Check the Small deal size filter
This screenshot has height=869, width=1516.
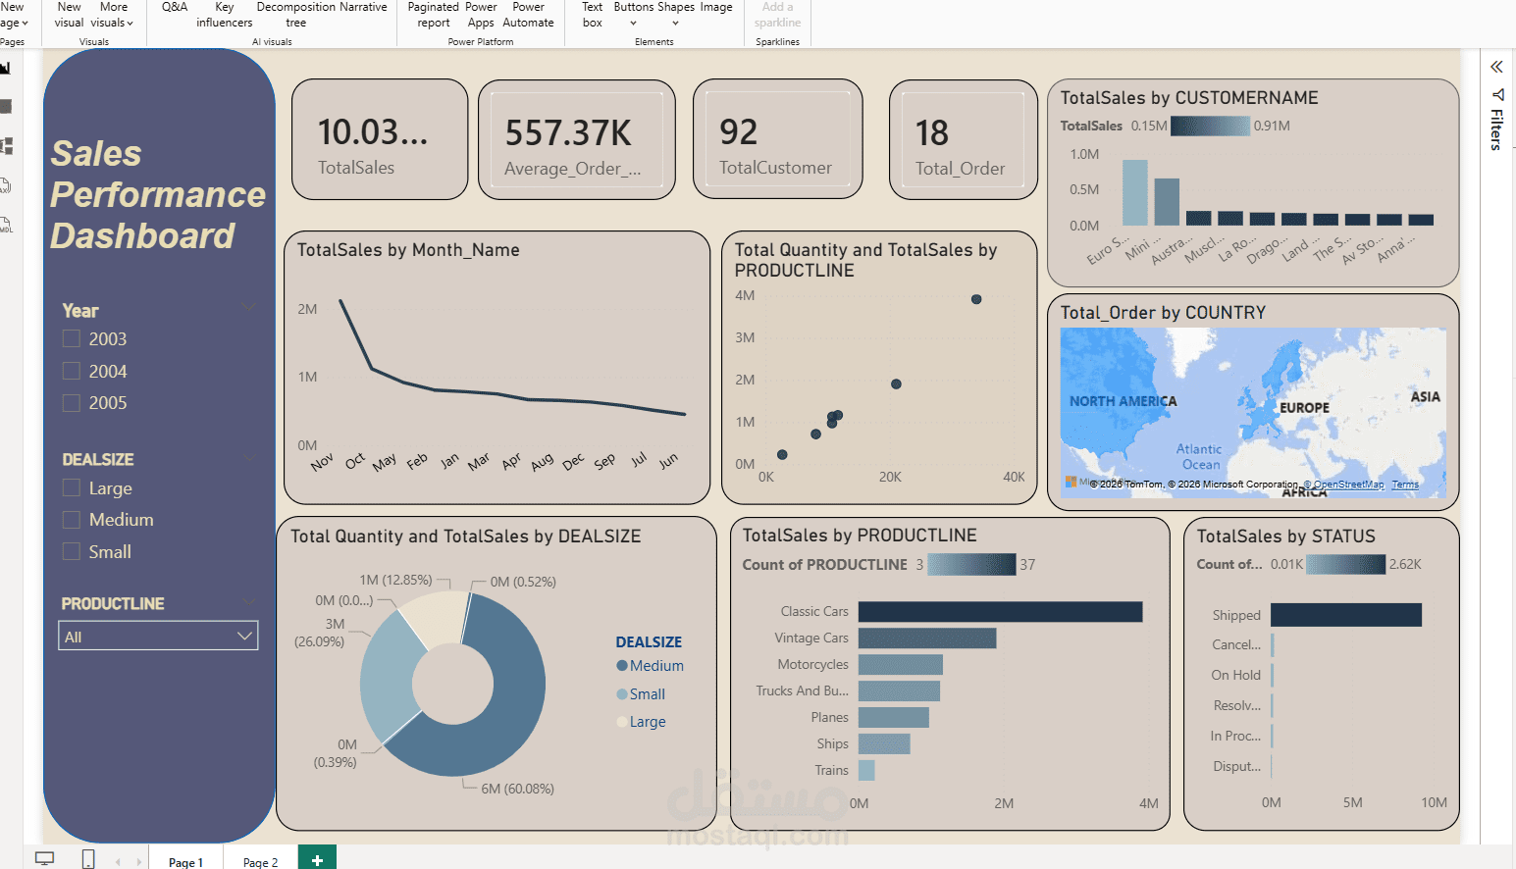click(x=72, y=551)
